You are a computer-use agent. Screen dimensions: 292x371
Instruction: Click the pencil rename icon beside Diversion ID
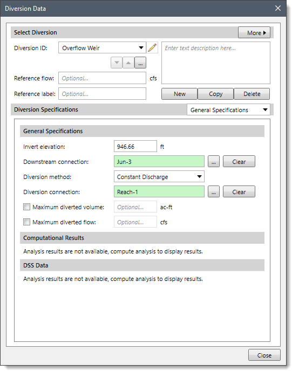152,48
